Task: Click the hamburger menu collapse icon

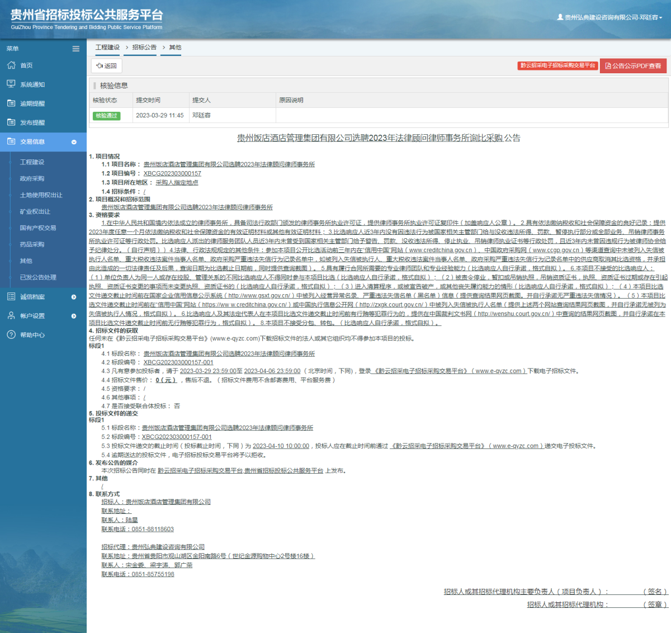Action: tap(75, 49)
